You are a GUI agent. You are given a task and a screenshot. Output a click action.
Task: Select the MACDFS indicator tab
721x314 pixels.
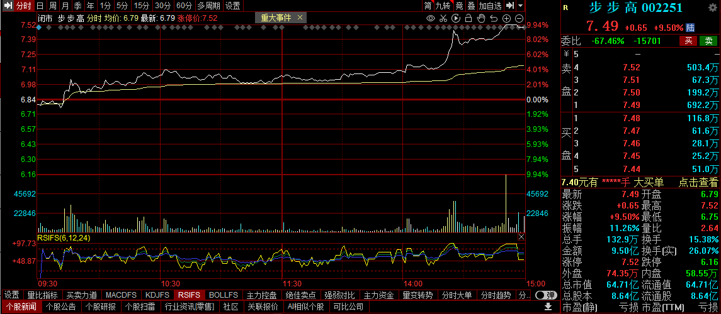(121, 295)
